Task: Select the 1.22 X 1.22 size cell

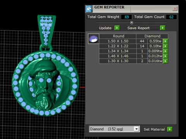Action: pyautogui.click(x=118, y=46)
